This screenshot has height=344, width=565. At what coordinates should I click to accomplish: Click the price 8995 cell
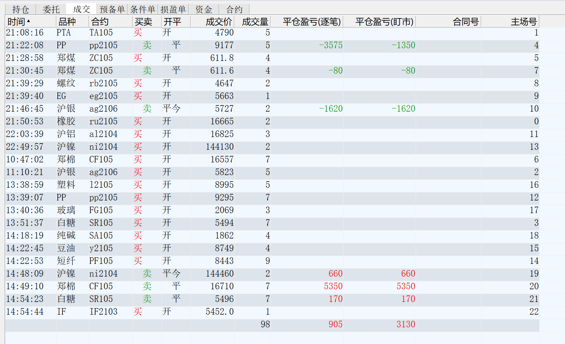click(x=224, y=185)
